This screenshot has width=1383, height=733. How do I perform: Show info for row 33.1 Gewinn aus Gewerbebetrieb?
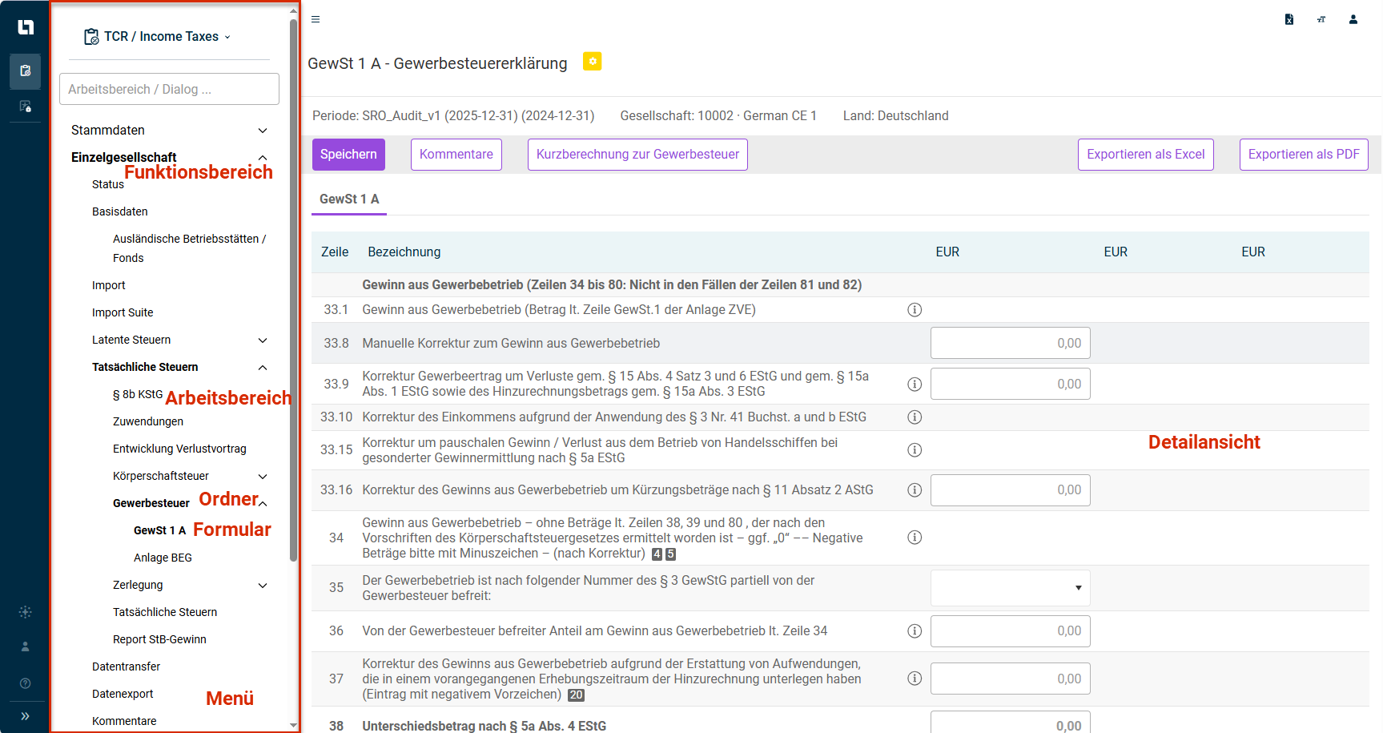coord(914,310)
